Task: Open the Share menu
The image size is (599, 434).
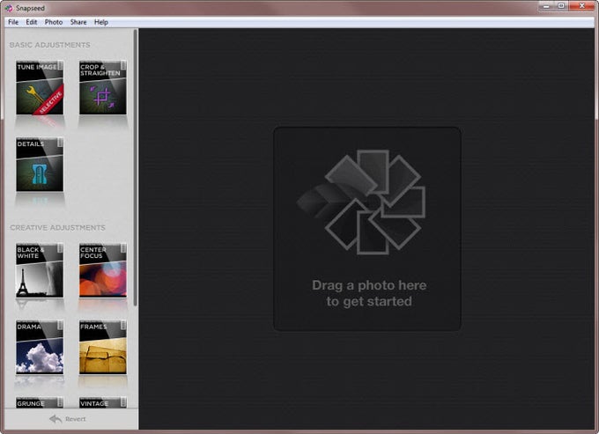Action: click(78, 22)
